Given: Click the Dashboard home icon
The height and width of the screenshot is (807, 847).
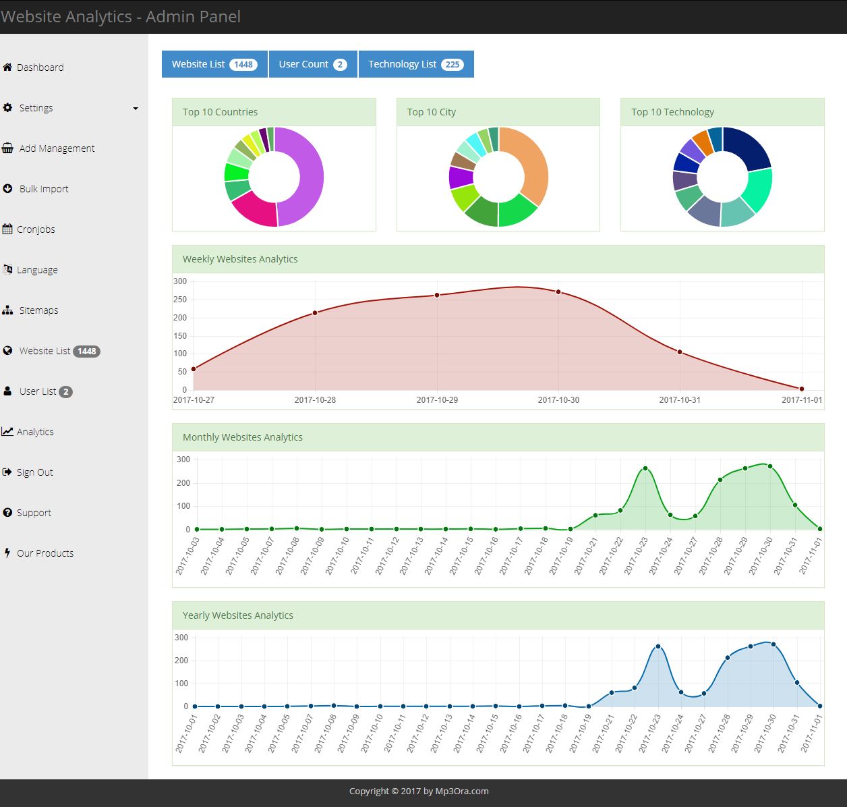Looking at the screenshot, I should tap(7, 67).
